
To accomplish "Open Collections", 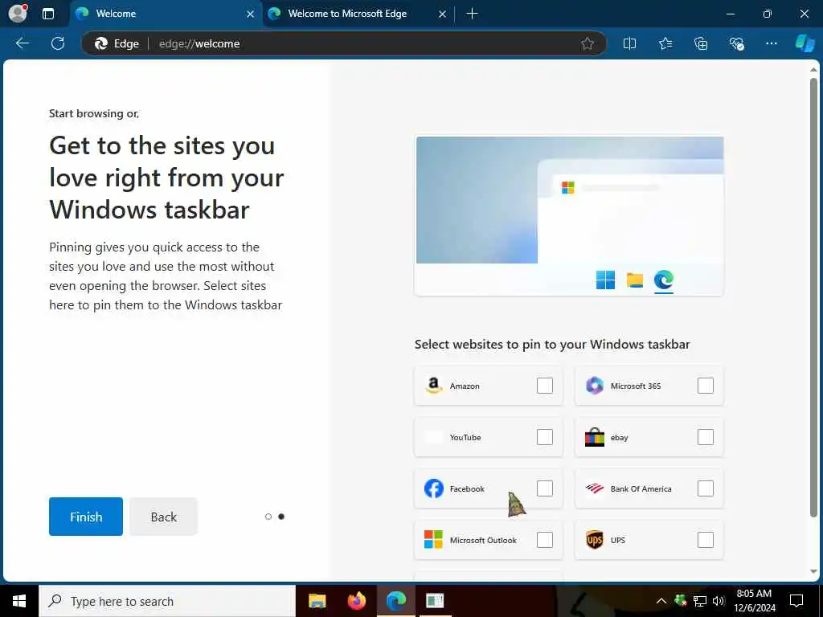I will 701,43.
